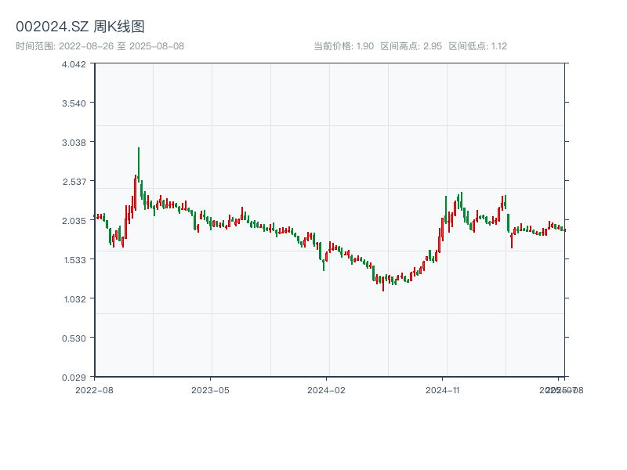Viewport: 627px width, 470px height.
Task: Click the 当前价格 1.90 label
Action: point(343,46)
